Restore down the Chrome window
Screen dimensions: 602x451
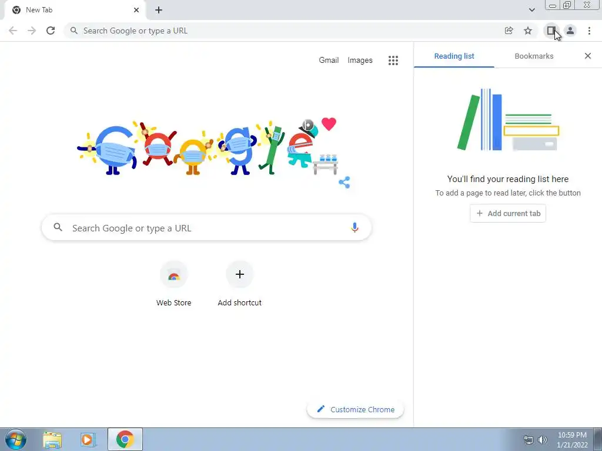(x=567, y=5)
